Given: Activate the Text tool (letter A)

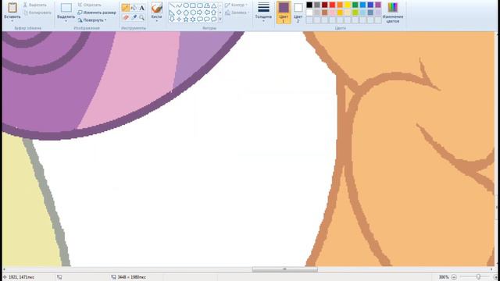Looking at the screenshot, I should [x=141, y=8].
